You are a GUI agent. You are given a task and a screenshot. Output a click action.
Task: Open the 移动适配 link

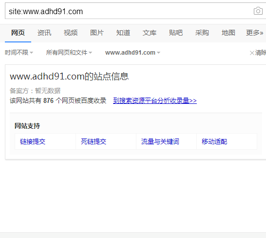point(214,141)
